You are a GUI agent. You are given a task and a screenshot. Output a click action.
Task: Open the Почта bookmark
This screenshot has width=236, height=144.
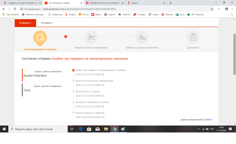[84, 14]
